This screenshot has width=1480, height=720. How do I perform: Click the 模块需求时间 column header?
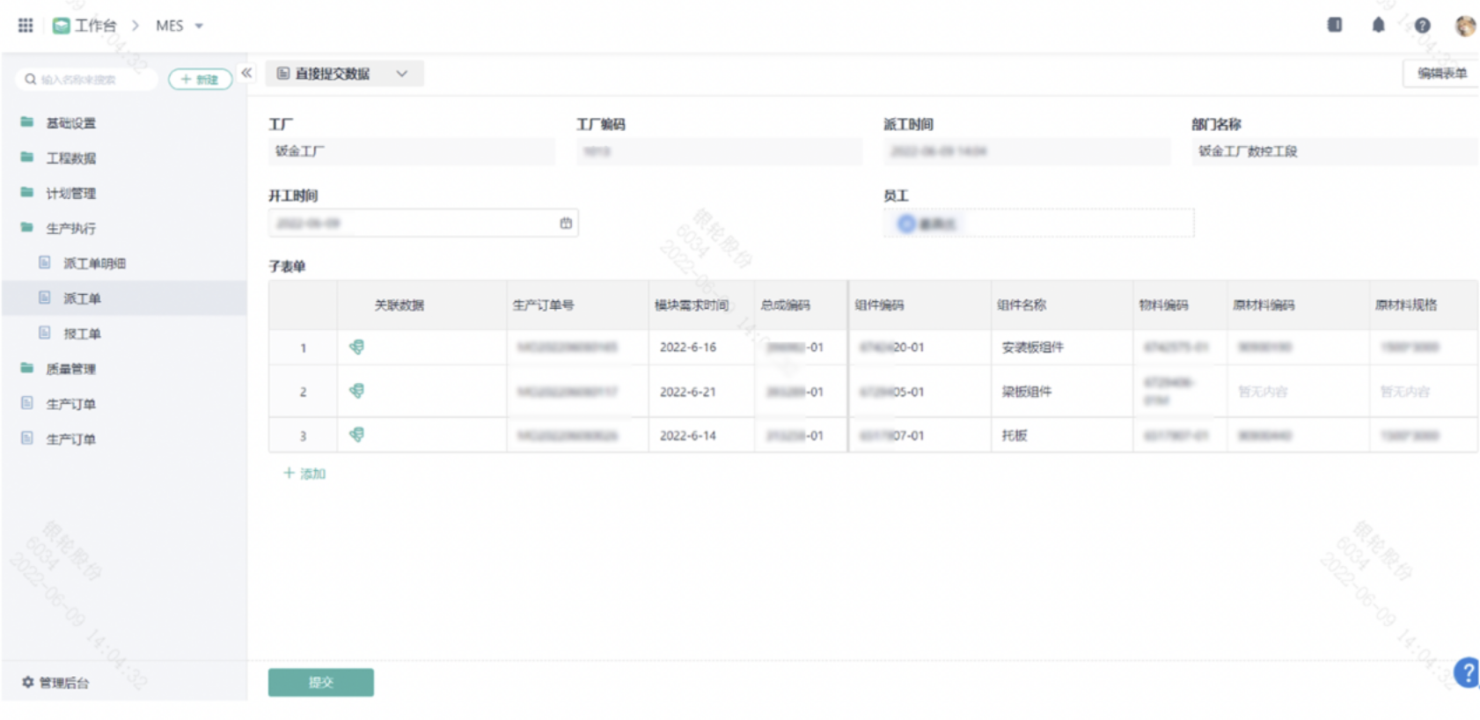click(x=701, y=305)
